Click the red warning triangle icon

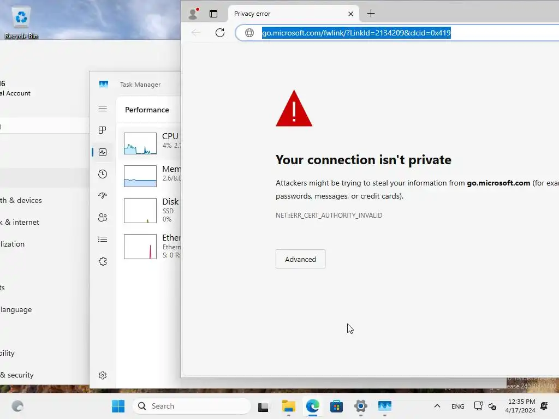pos(294,109)
